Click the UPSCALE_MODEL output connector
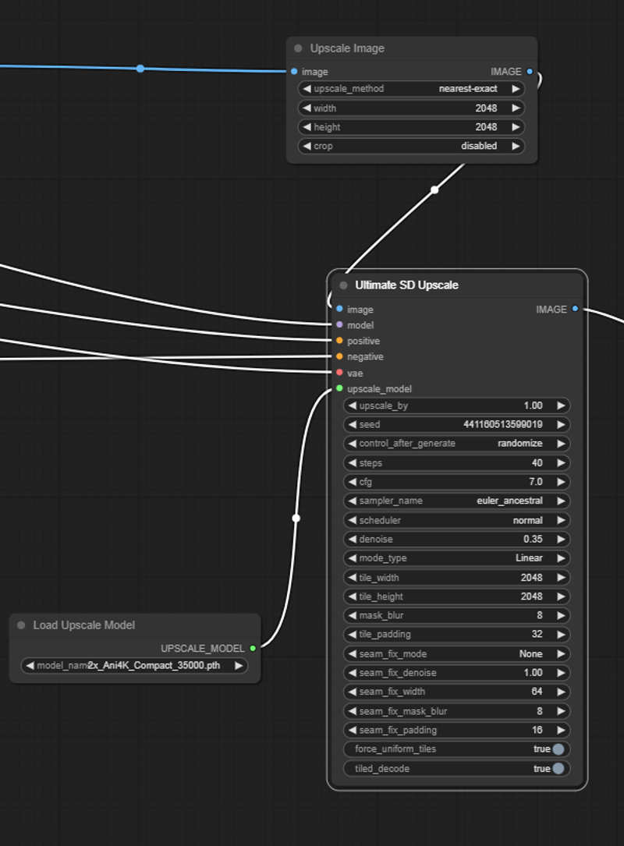Viewport: 624px width, 846px height. click(x=253, y=648)
